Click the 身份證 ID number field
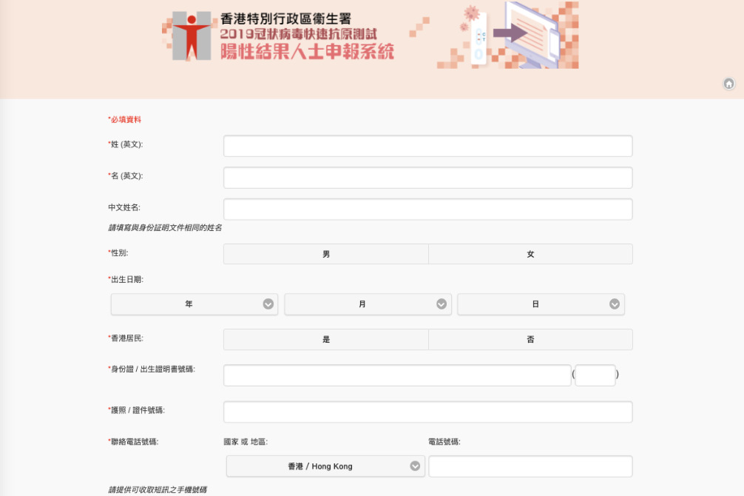Image resolution: width=744 pixels, height=496 pixels. 396,375
